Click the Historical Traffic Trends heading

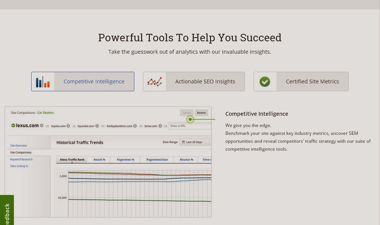(x=80, y=142)
